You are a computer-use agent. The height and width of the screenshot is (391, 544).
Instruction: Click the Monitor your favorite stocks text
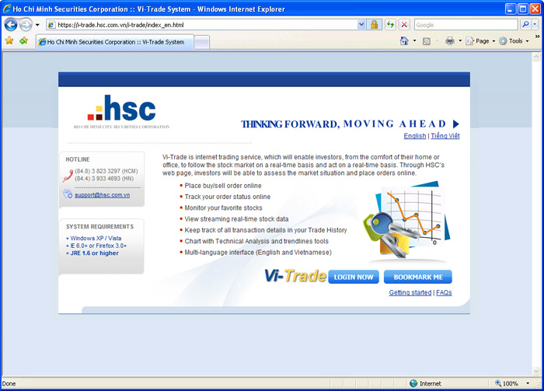pos(224,208)
